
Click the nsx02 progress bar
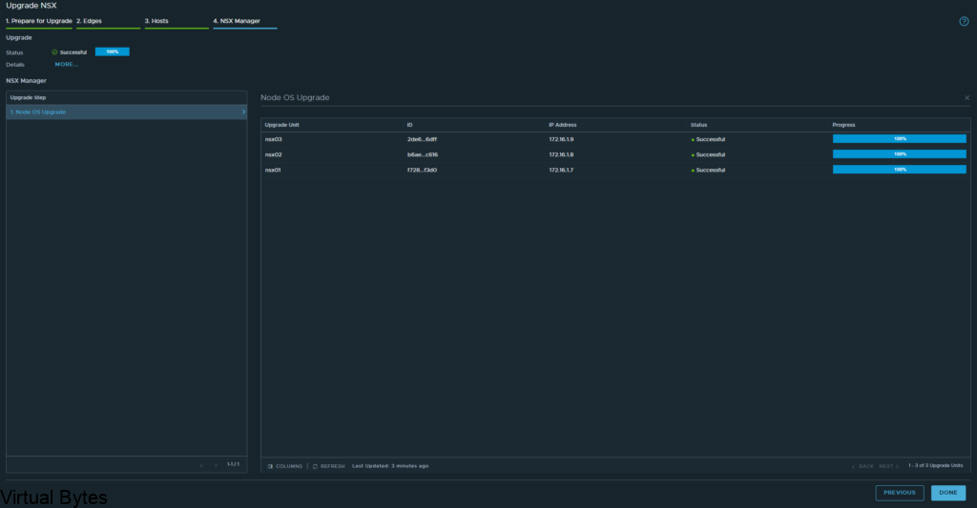pos(899,153)
